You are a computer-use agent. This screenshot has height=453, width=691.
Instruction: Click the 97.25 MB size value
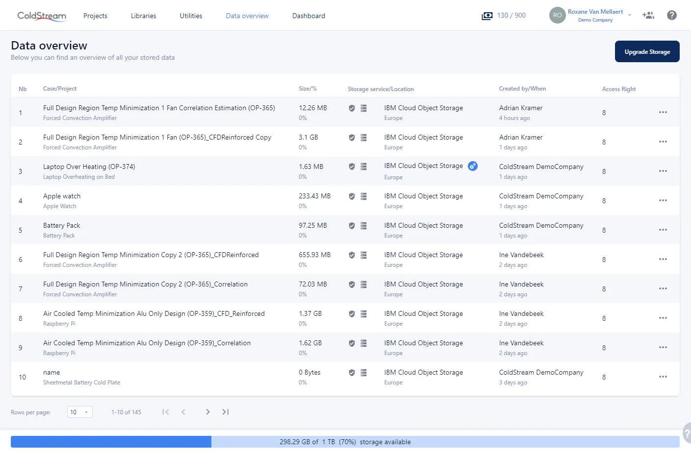(313, 225)
